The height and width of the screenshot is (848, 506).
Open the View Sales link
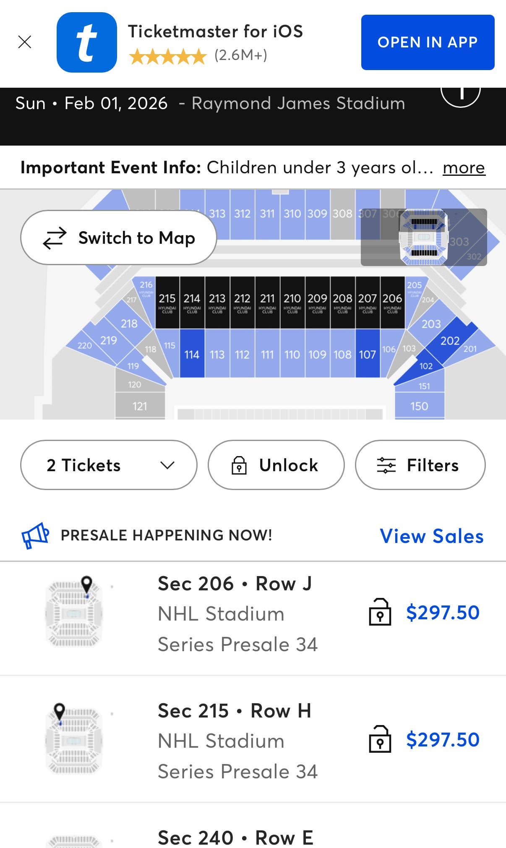431,536
